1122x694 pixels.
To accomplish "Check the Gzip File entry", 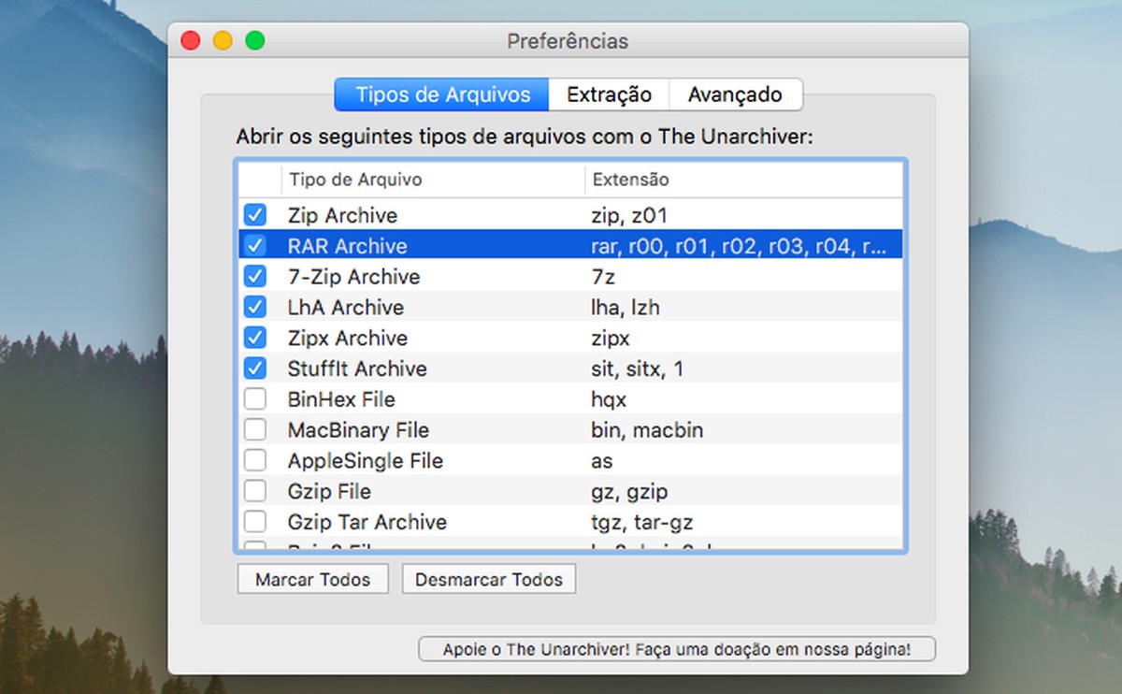I will 254,491.
